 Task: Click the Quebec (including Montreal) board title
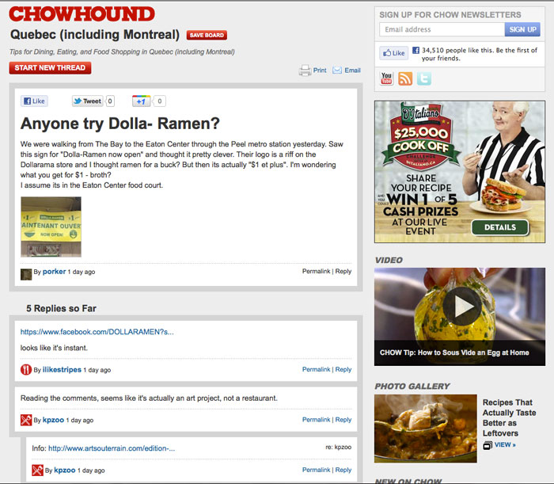[x=95, y=35]
